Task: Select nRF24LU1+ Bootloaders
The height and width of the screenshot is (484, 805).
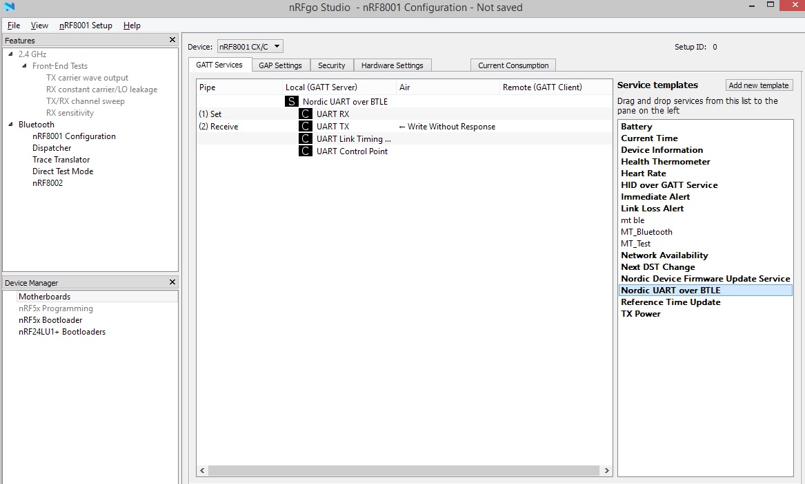Action: point(62,332)
